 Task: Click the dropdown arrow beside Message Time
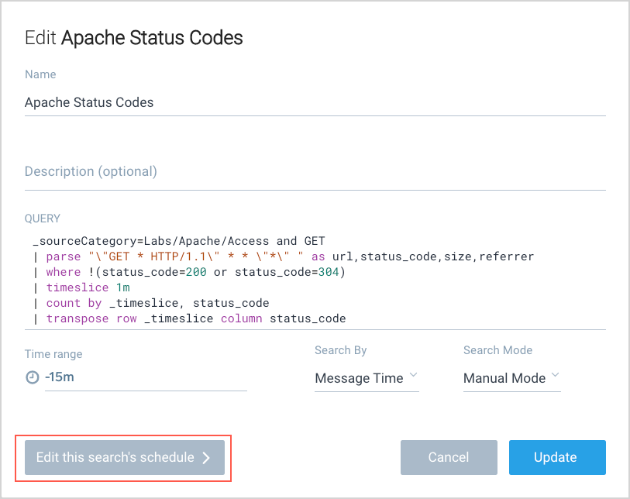[413, 377]
